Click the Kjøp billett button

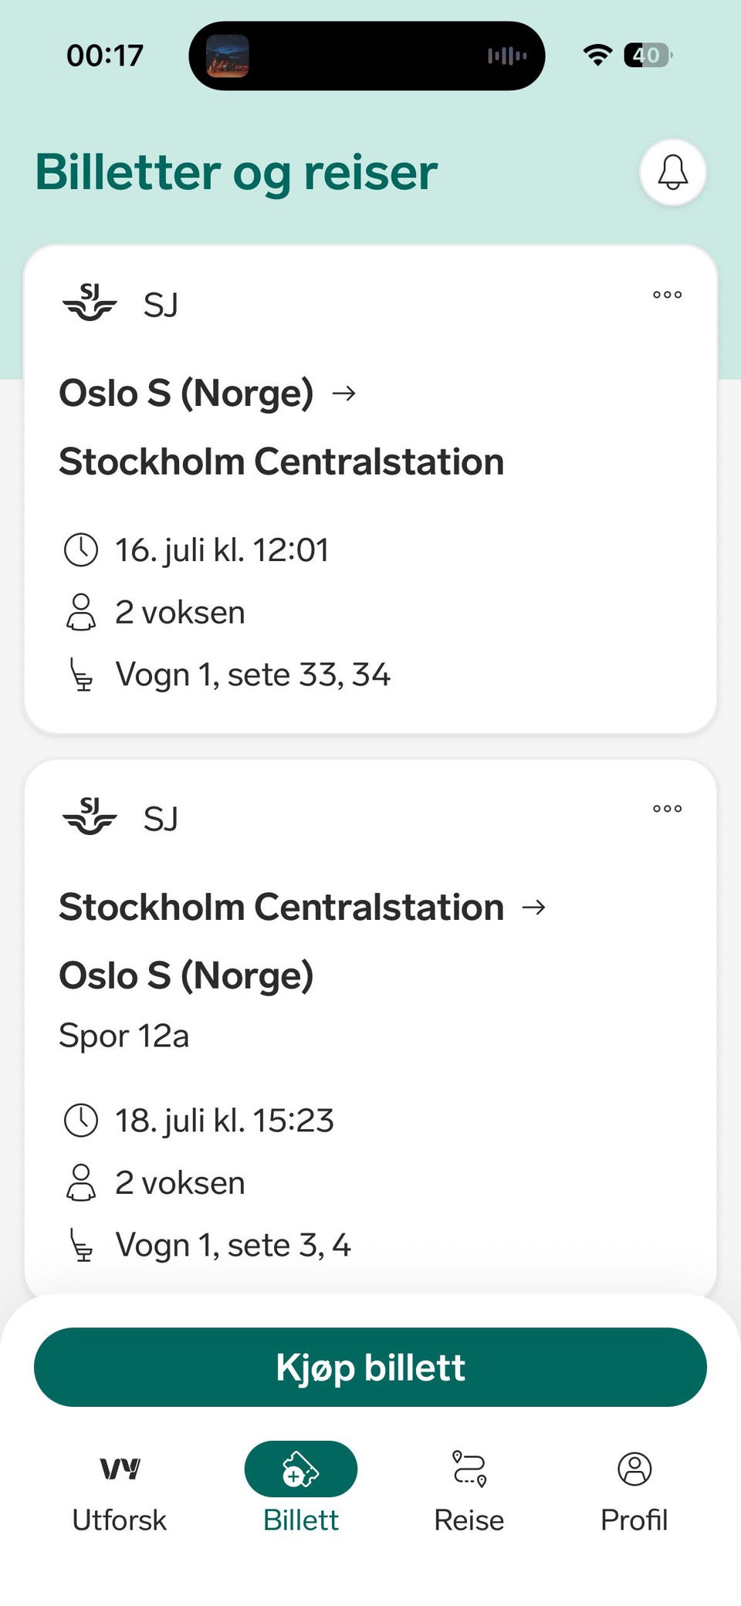click(370, 1367)
